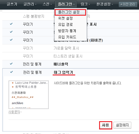
Task: Collapse the 태그 입력기 plugin title
Action: (x=64, y=72)
